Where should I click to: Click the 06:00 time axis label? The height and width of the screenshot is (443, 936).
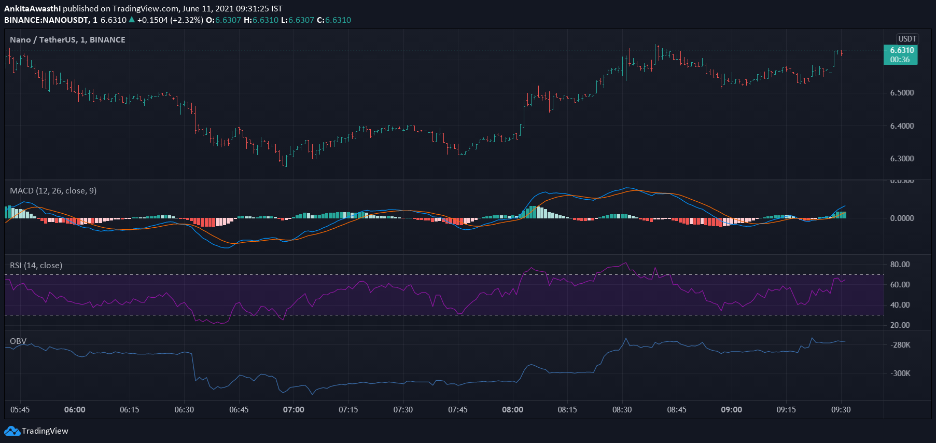coord(75,410)
